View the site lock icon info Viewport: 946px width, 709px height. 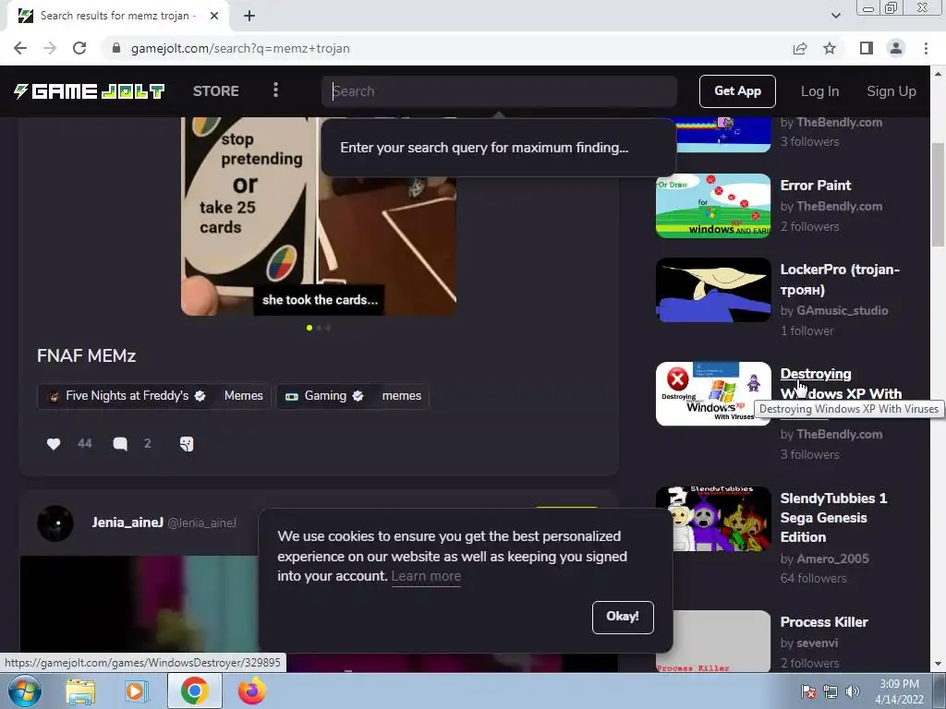115,48
